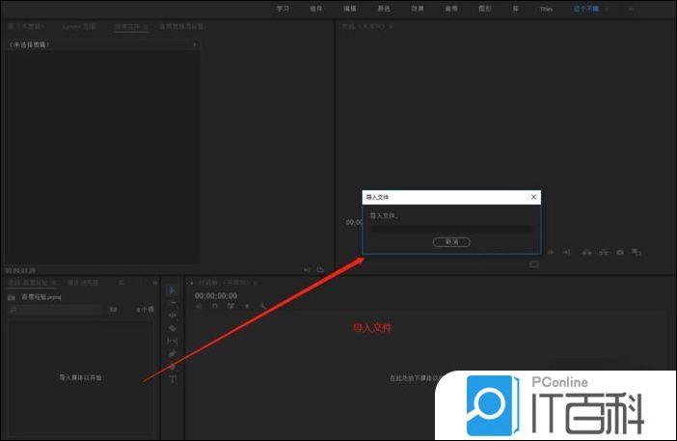677x441 pixels.
Task: Open the 效果控件 tab
Action: click(127, 27)
